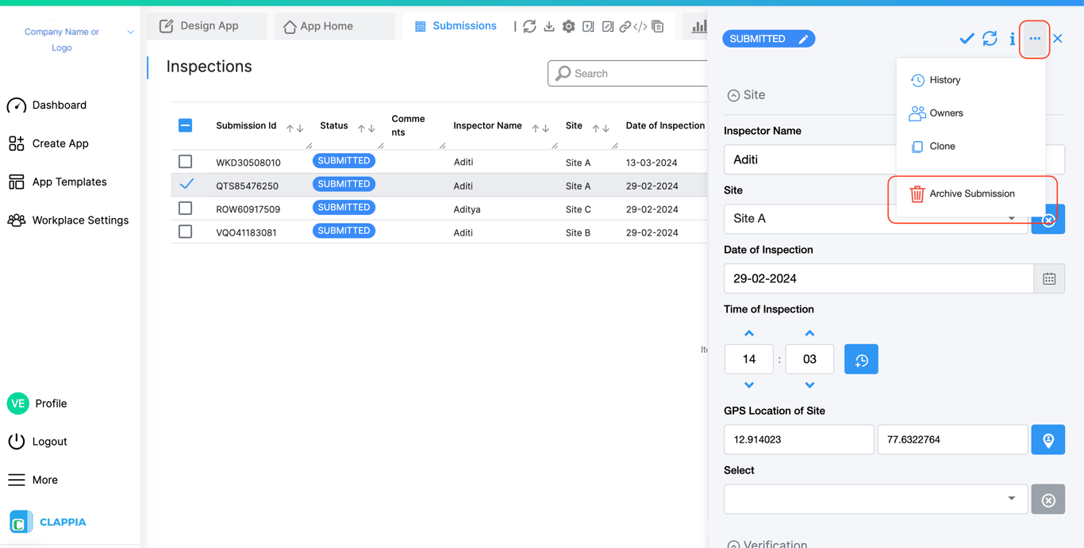Tick the checkbox for row ROW60917509
1084x548 pixels.
click(186, 209)
